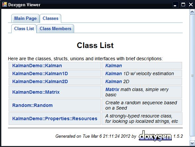
Task: Select the Class List subtab
Action: click(x=24, y=28)
